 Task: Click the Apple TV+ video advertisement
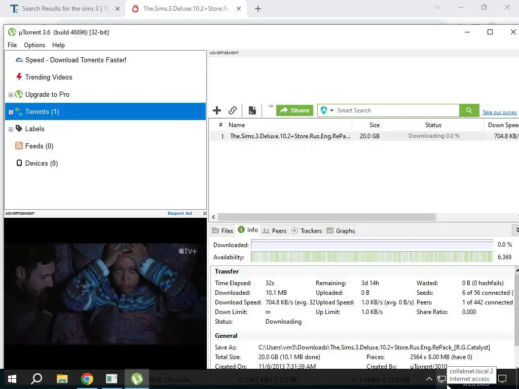click(x=105, y=293)
